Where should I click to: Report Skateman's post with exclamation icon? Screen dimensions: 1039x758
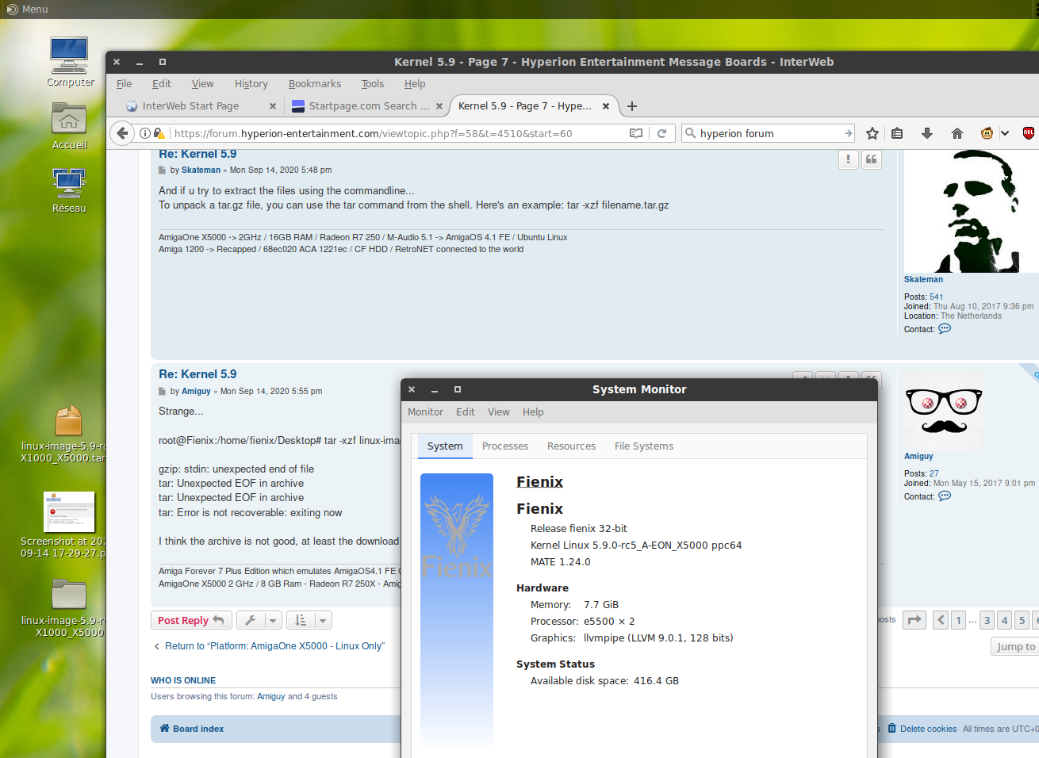click(x=848, y=159)
